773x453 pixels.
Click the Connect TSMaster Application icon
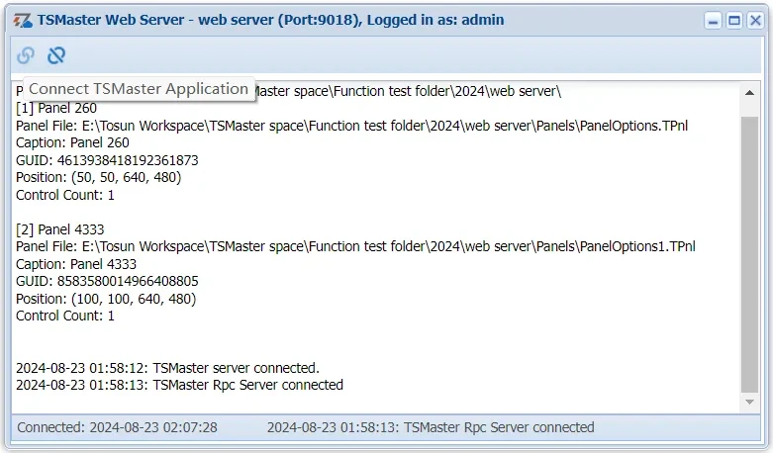click(26, 56)
